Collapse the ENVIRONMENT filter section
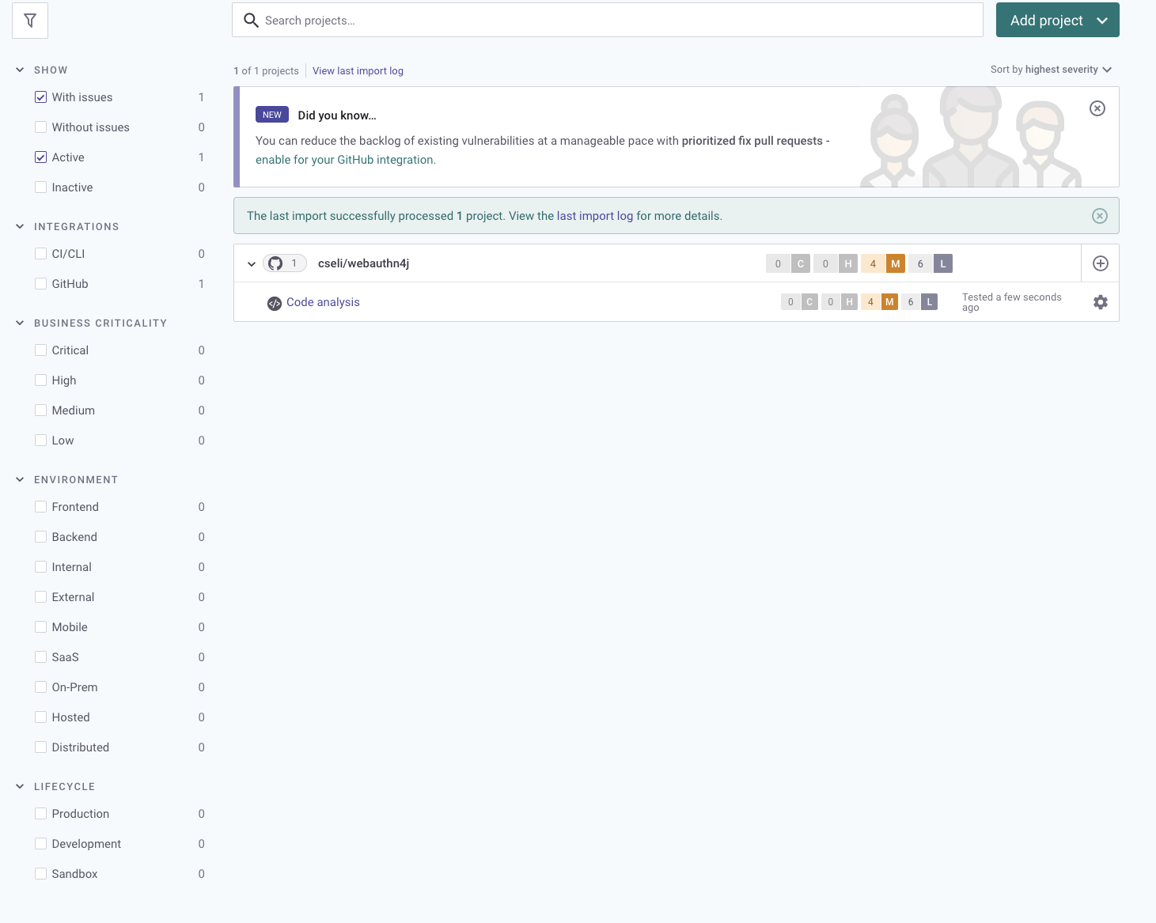Screen dimensions: 1156x923 [x=20, y=479]
